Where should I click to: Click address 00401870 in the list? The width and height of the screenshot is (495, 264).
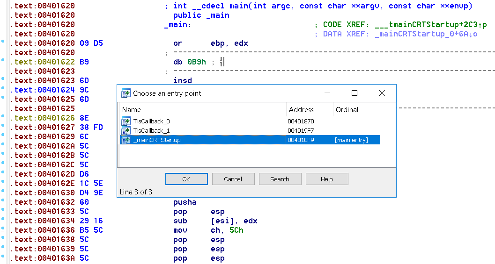pyautogui.click(x=301, y=121)
